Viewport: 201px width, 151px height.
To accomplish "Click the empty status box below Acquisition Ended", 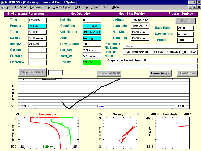I will [152, 66].
